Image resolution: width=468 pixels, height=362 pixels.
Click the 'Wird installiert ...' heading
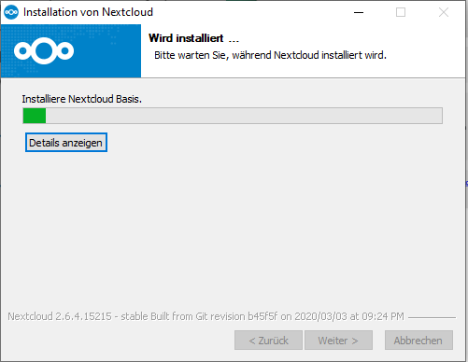pos(193,38)
